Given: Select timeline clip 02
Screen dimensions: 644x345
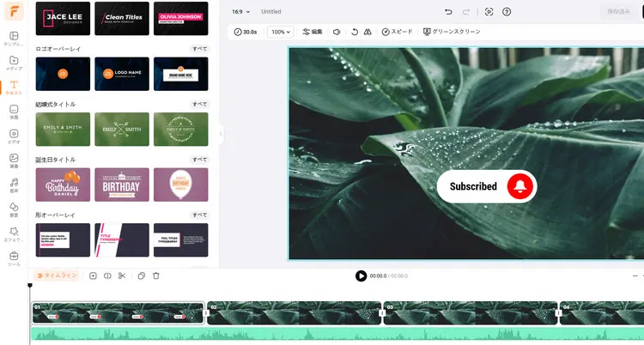Looking at the screenshot, I should (295, 313).
